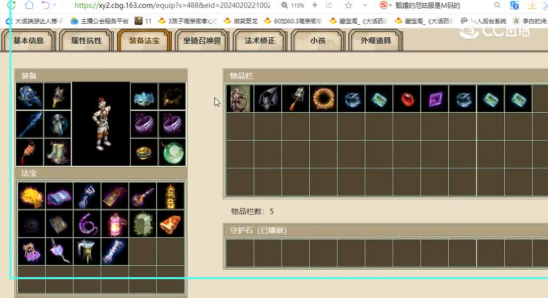The image size is (548, 298).
Task: Open the 主播公会服务平台 bookmark
Action: coord(100,21)
